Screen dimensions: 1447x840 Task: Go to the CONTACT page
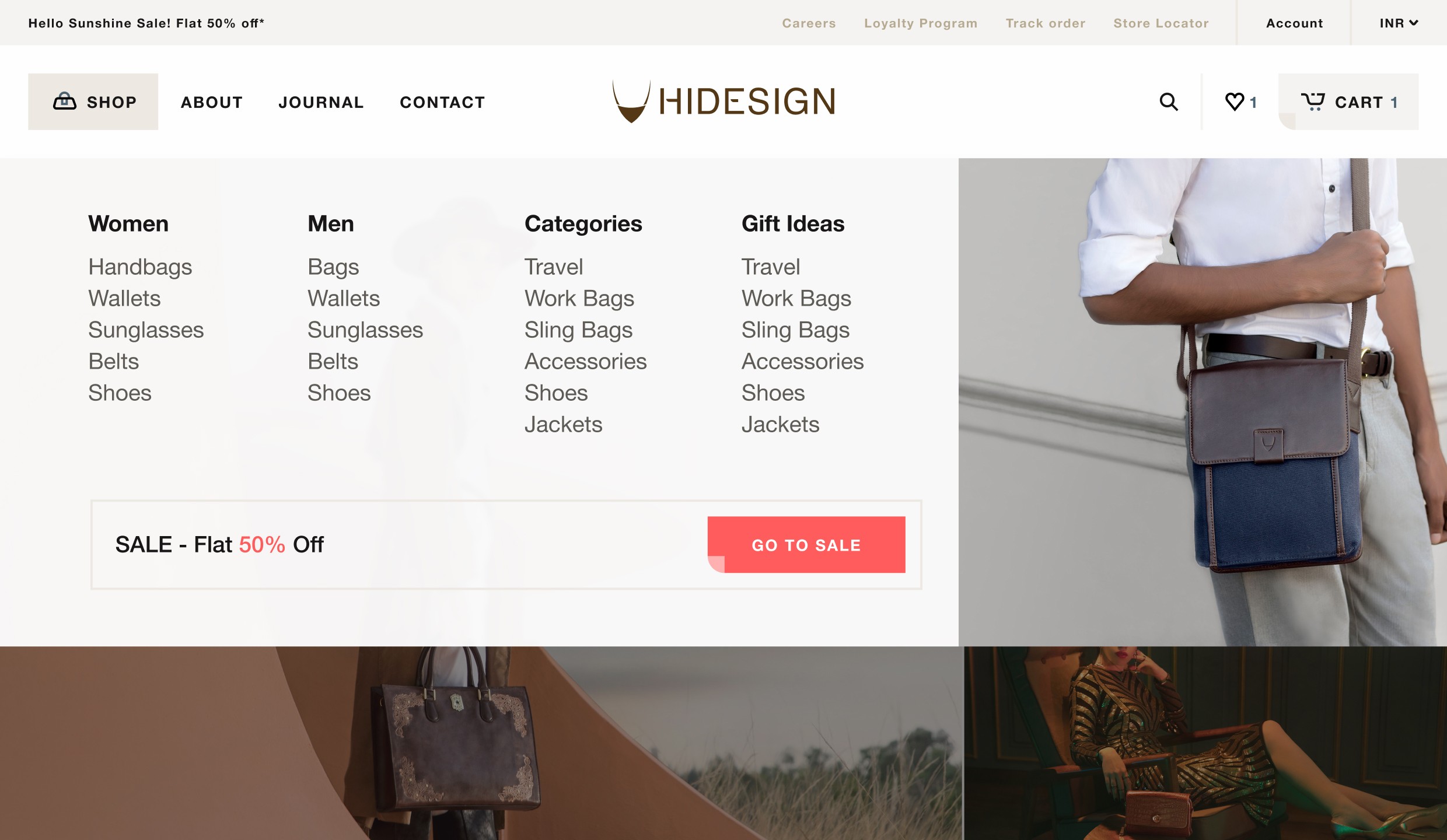click(x=442, y=102)
